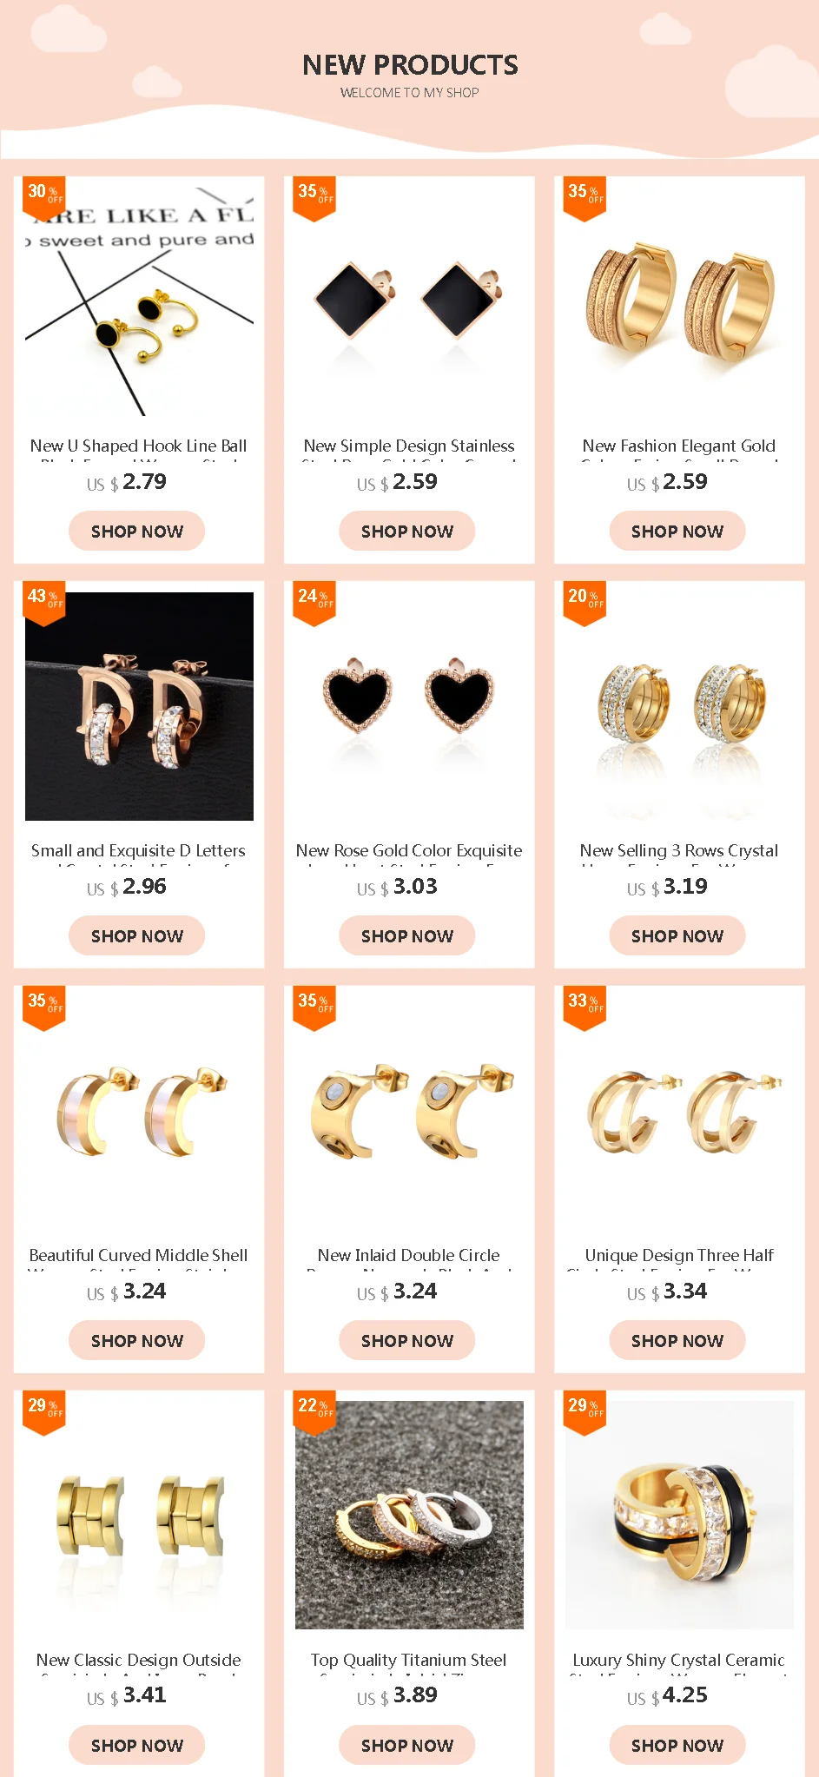Click Shop Now for the $4.25 ceramic earrings
The height and width of the screenshot is (1777, 819).
click(677, 1745)
